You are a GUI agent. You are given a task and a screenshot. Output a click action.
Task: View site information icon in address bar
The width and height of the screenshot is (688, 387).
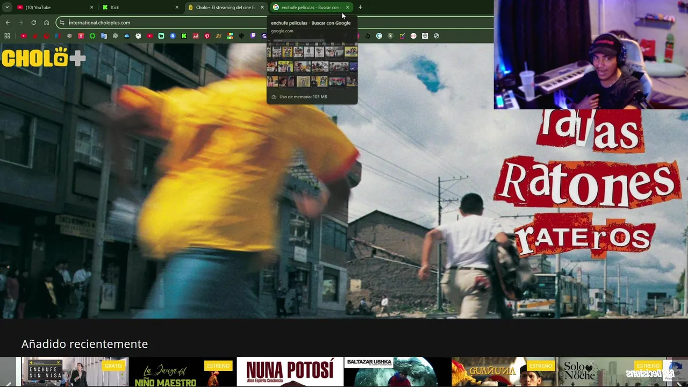point(62,23)
